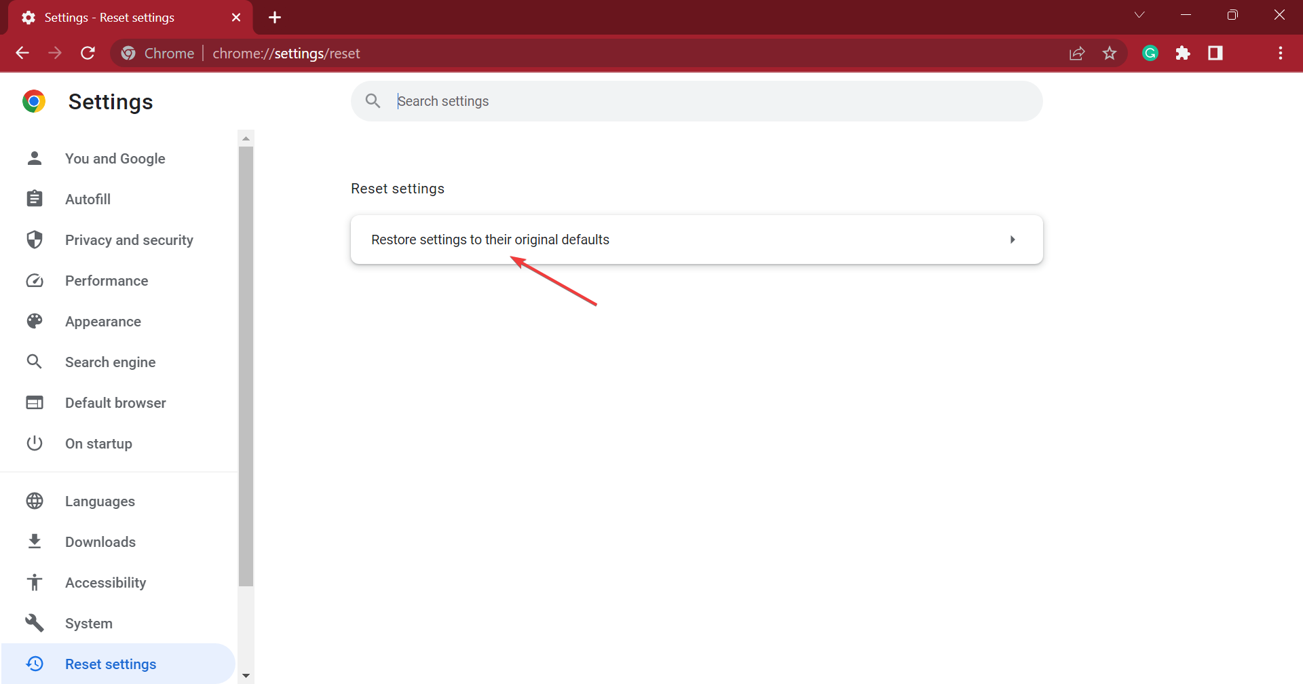Close the Settings - Reset settings tab
This screenshot has height=684, width=1303.
pos(236,17)
